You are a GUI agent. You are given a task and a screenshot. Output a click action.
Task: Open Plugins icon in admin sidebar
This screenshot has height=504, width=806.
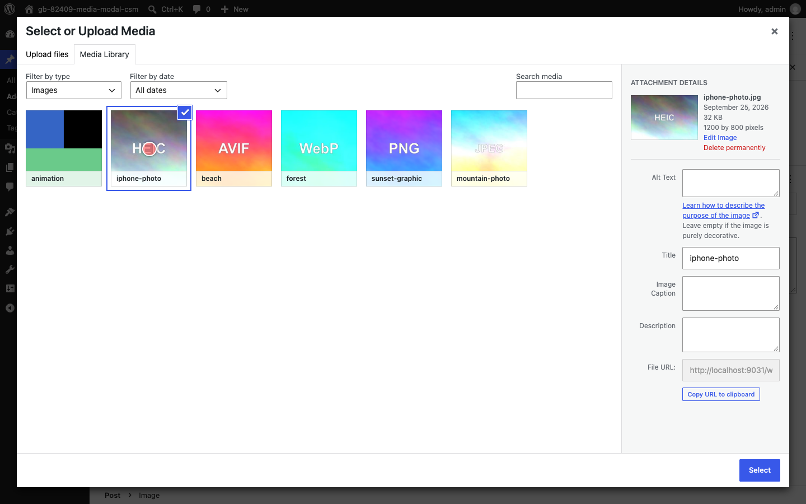[x=10, y=231]
